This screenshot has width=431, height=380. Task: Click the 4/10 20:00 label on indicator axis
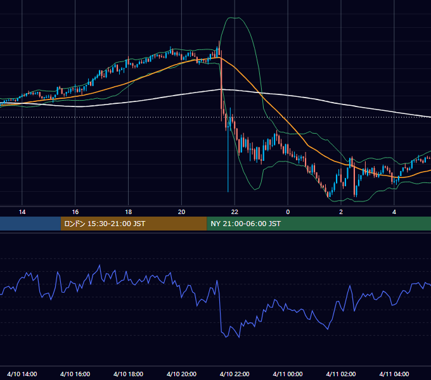coord(181,374)
